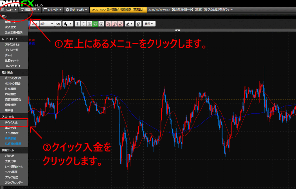Collapse the panel using the small top arrow
Screen dimensions: 296x189
(x=178, y=30)
